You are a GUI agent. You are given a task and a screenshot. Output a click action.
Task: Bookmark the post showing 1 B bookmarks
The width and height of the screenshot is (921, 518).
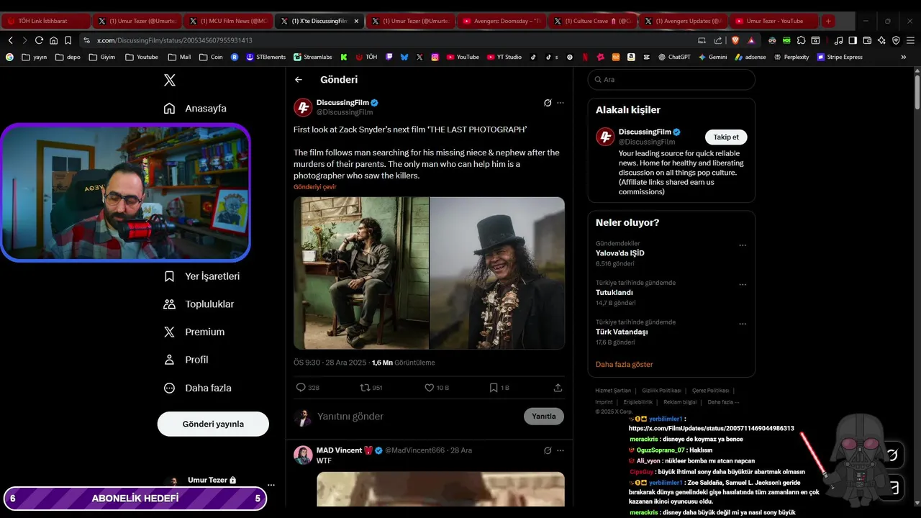(494, 388)
